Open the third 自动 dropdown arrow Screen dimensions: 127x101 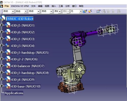[38, 11]
